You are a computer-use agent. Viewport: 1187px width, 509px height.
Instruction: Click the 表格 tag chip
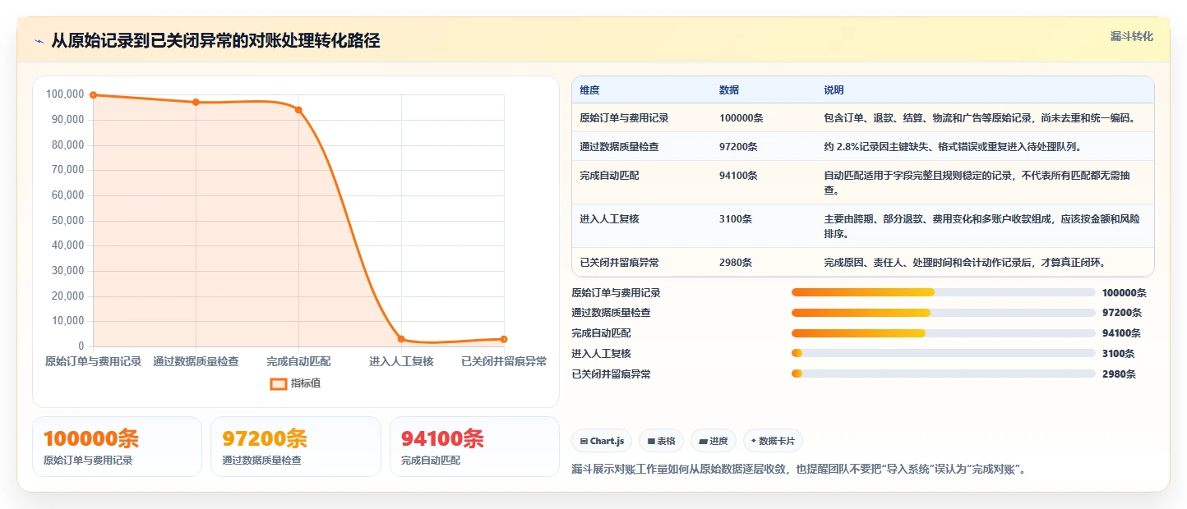pyautogui.click(x=661, y=441)
